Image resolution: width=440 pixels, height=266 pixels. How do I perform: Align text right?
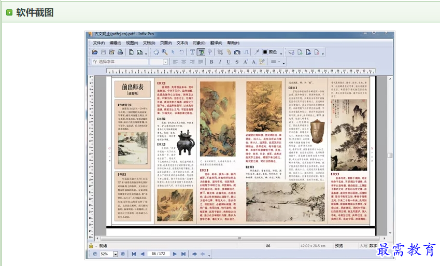192,62
